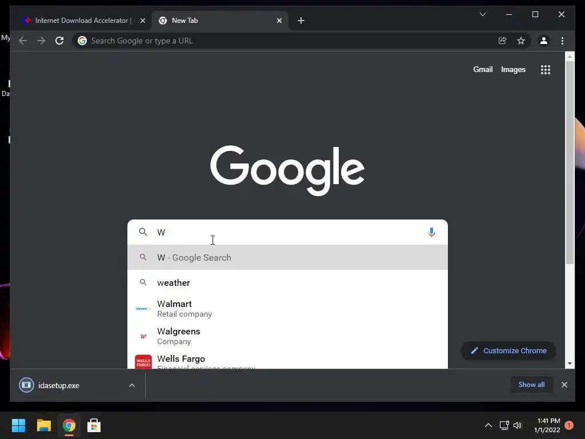Open Chrome's three-dot menu
Viewport: 585px width, 439px height.
click(562, 41)
